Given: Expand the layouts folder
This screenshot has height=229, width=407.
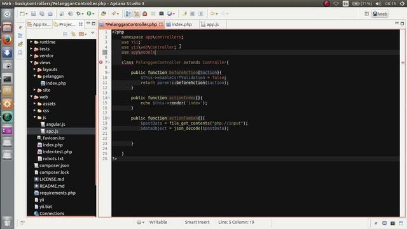Looking at the screenshot, I should click(x=34, y=69).
